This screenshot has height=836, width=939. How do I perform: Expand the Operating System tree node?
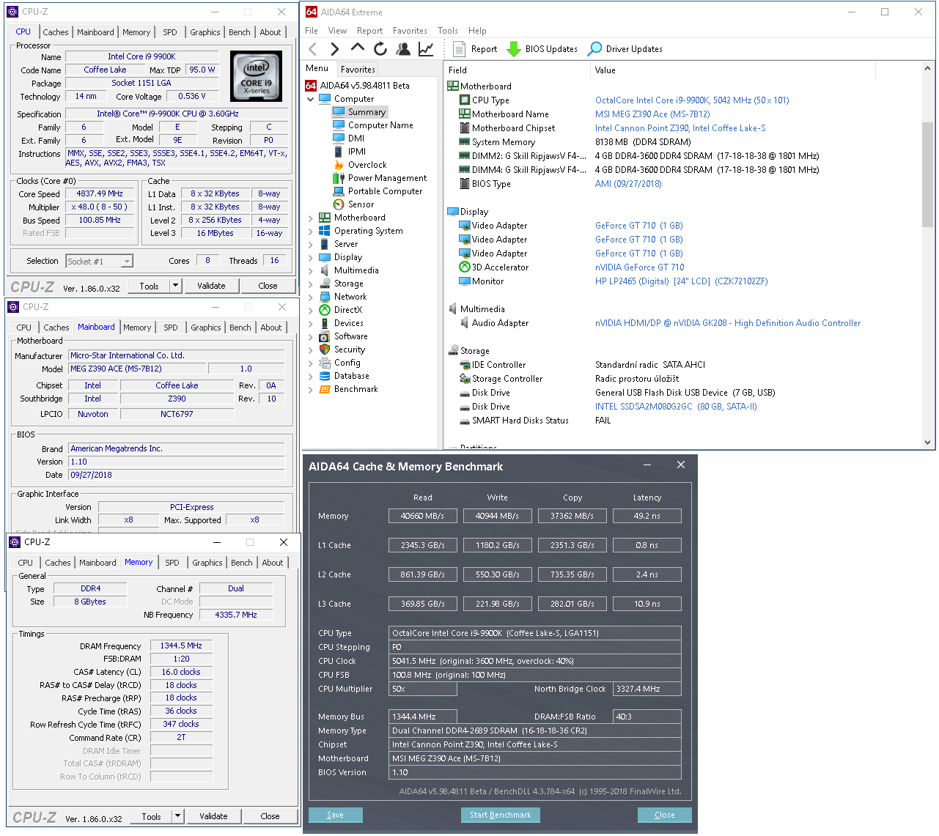click(311, 231)
